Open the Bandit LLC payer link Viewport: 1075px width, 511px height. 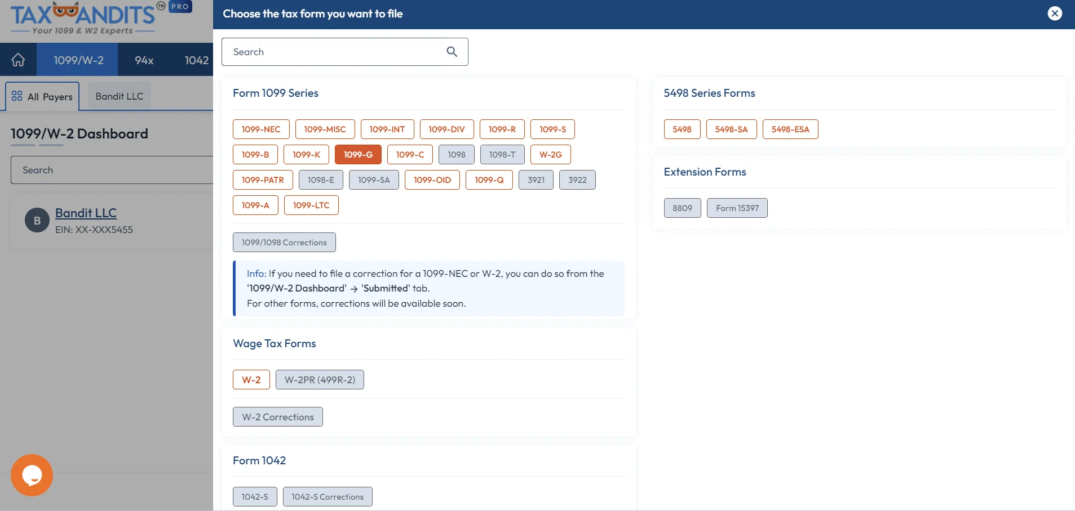pyautogui.click(x=86, y=213)
